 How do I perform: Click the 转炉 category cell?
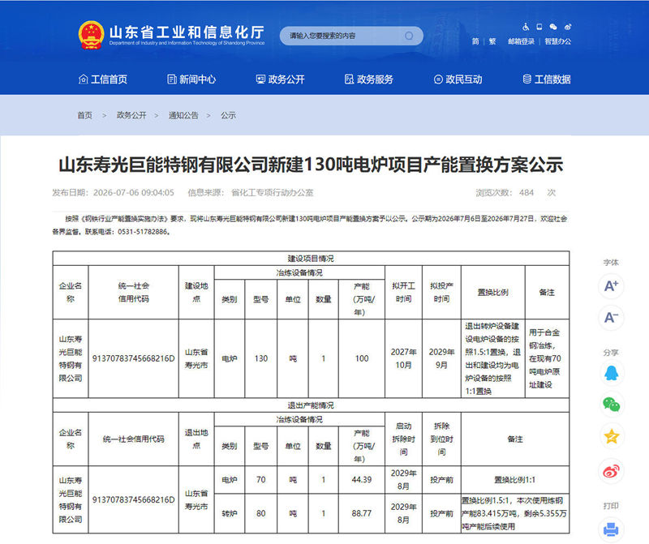coord(230,513)
